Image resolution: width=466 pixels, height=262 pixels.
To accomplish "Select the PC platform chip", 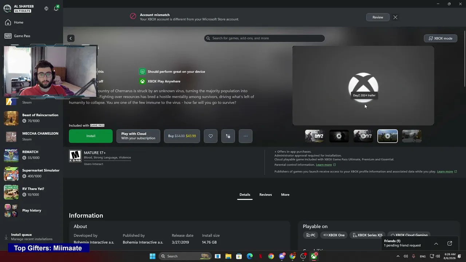I will [x=311, y=235].
